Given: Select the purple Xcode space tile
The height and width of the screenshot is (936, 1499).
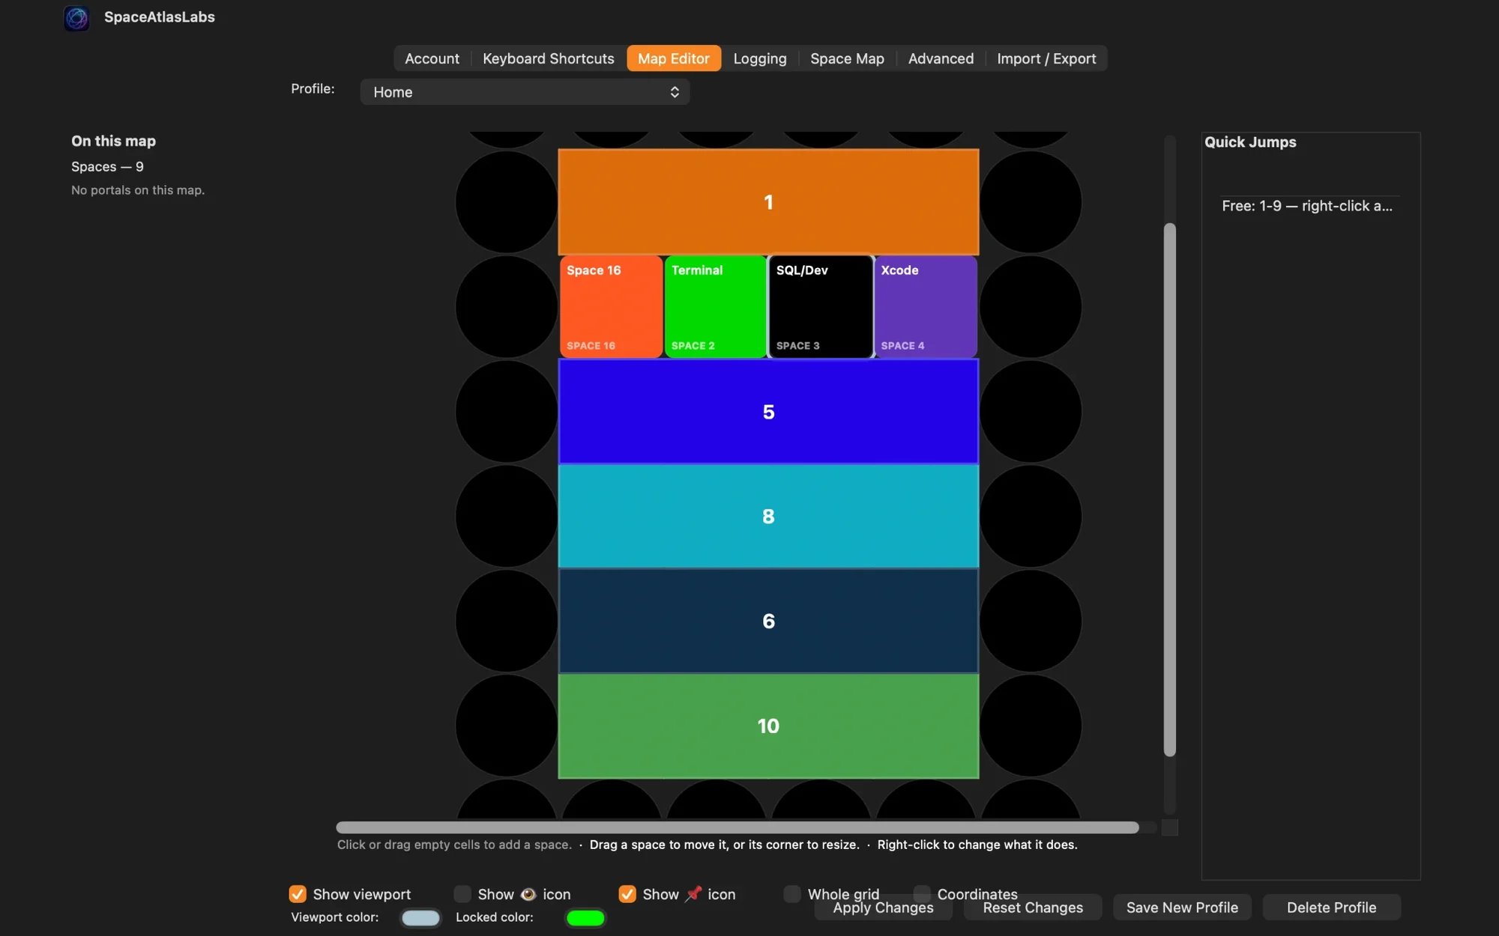Looking at the screenshot, I should (x=926, y=307).
